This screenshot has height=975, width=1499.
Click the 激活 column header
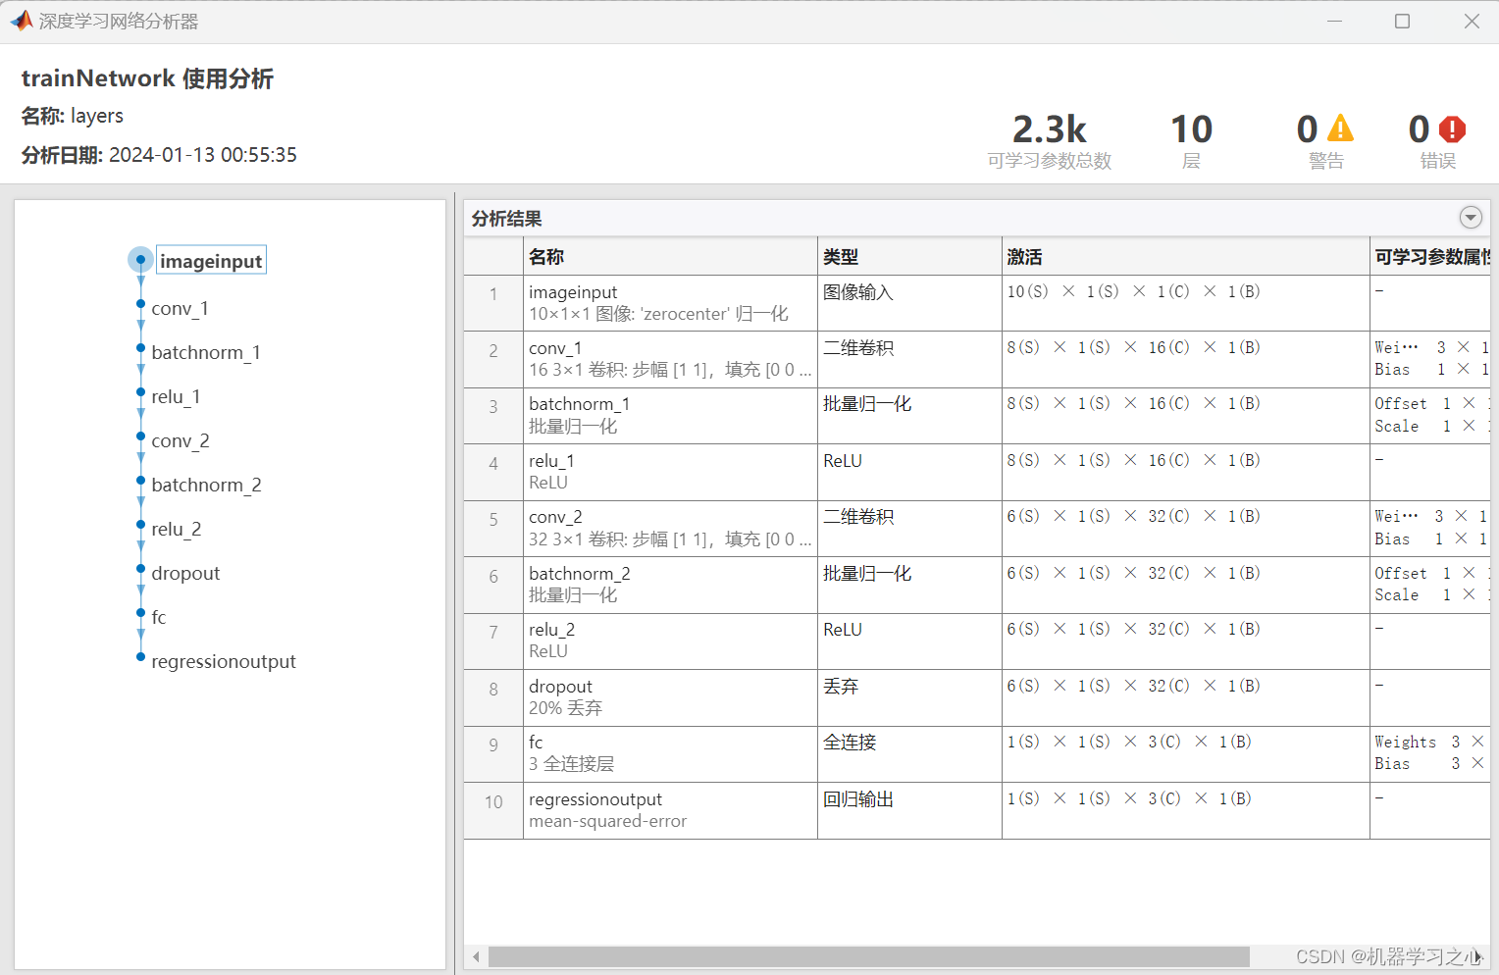pos(1185,256)
